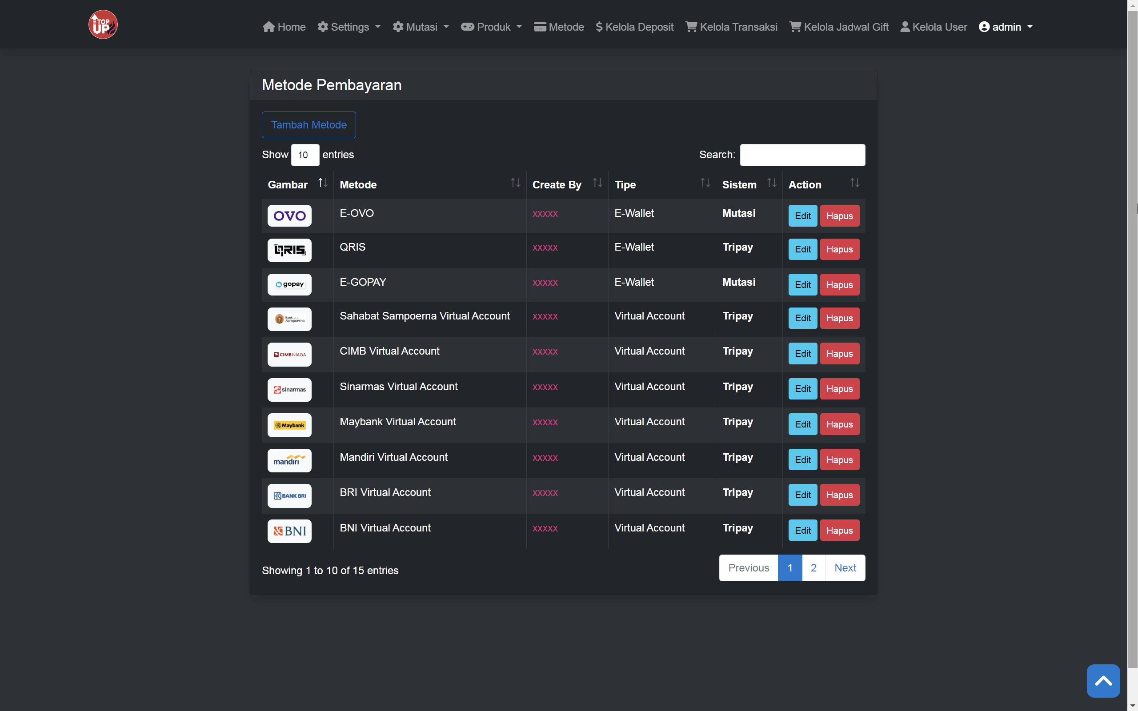
Task: Click the Home icon in the navbar
Action: [269, 27]
